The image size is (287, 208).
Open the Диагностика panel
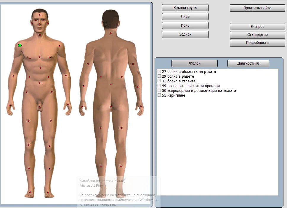pyautogui.click(x=248, y=63)
